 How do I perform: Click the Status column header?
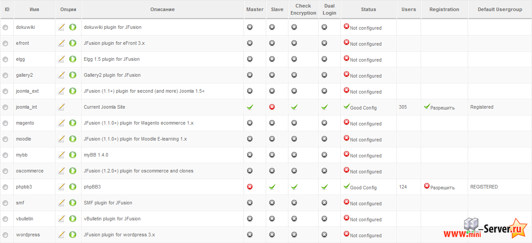[368, 9]
